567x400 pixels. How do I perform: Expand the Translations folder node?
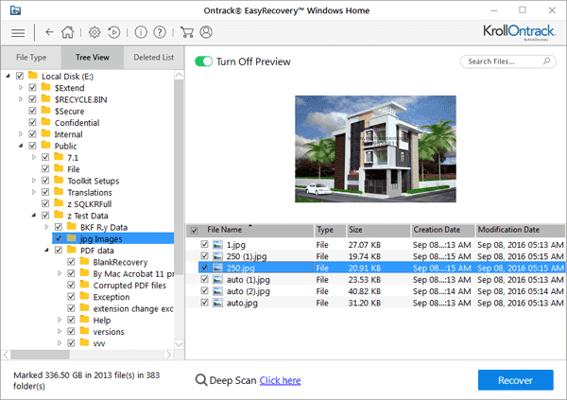(x=35, y=192)
